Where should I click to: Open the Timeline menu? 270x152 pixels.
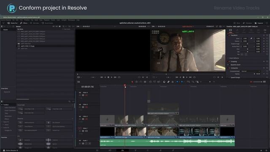pos(27,20)
